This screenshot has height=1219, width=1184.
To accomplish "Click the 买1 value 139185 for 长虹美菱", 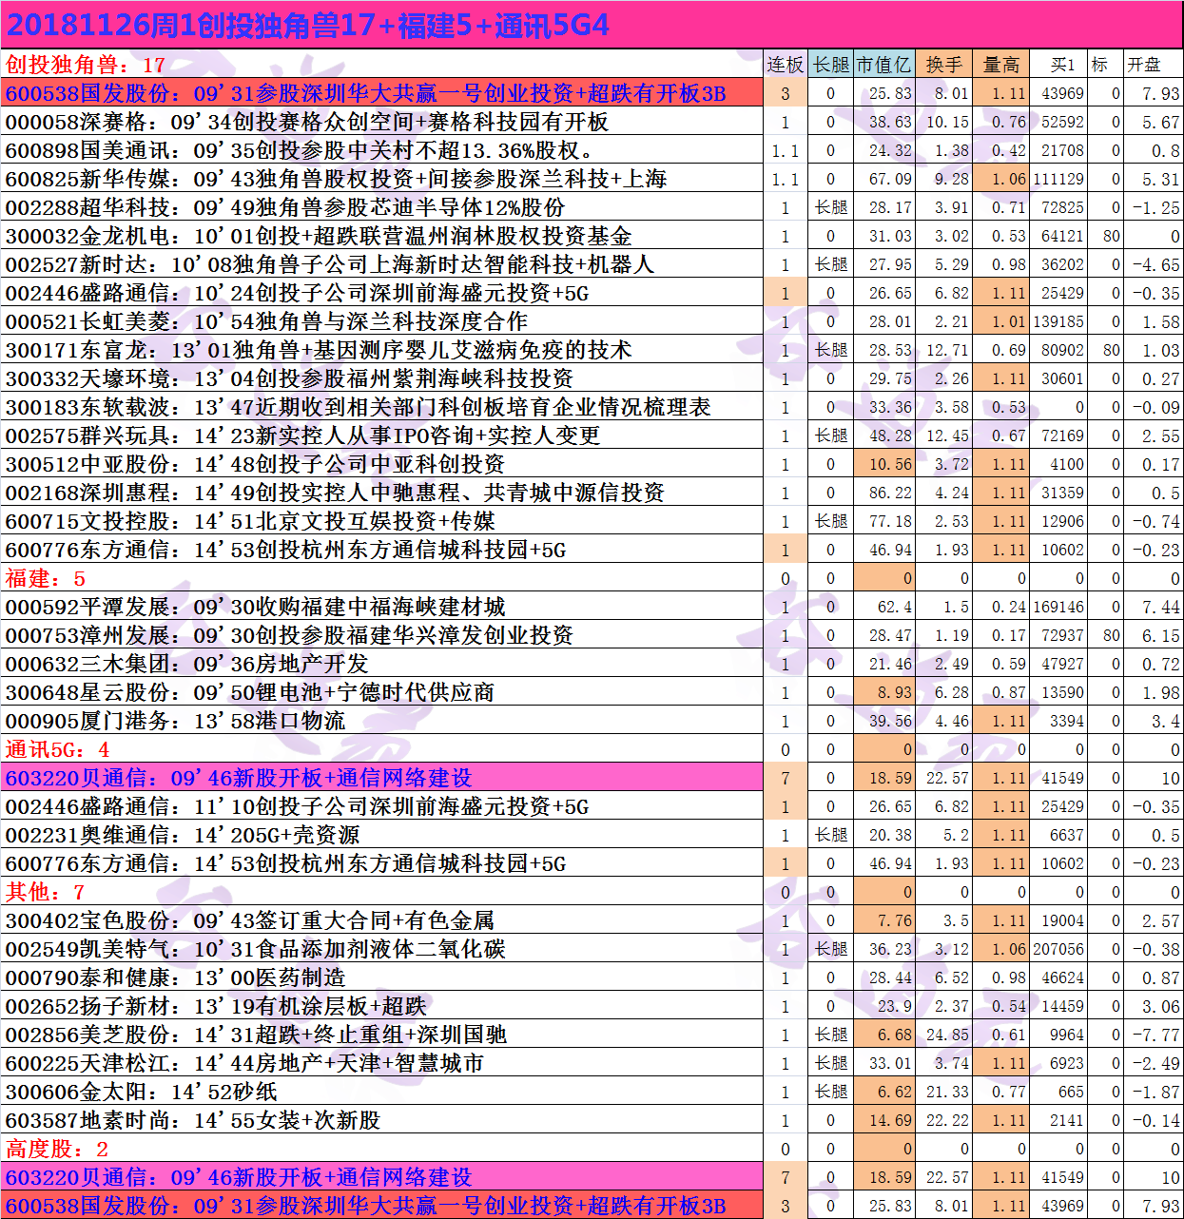I will tap(1058, 321).
